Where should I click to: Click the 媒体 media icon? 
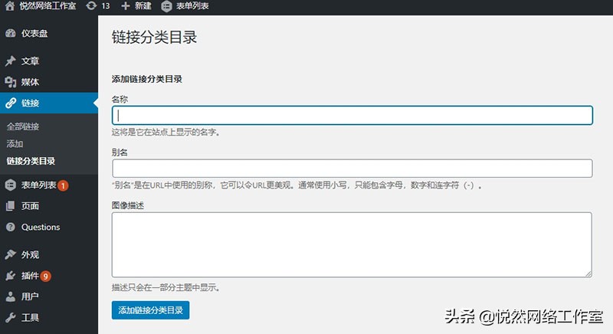coord(11,82)
